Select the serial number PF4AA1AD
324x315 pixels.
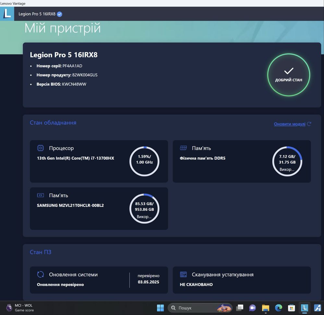(x=72, y=66)
